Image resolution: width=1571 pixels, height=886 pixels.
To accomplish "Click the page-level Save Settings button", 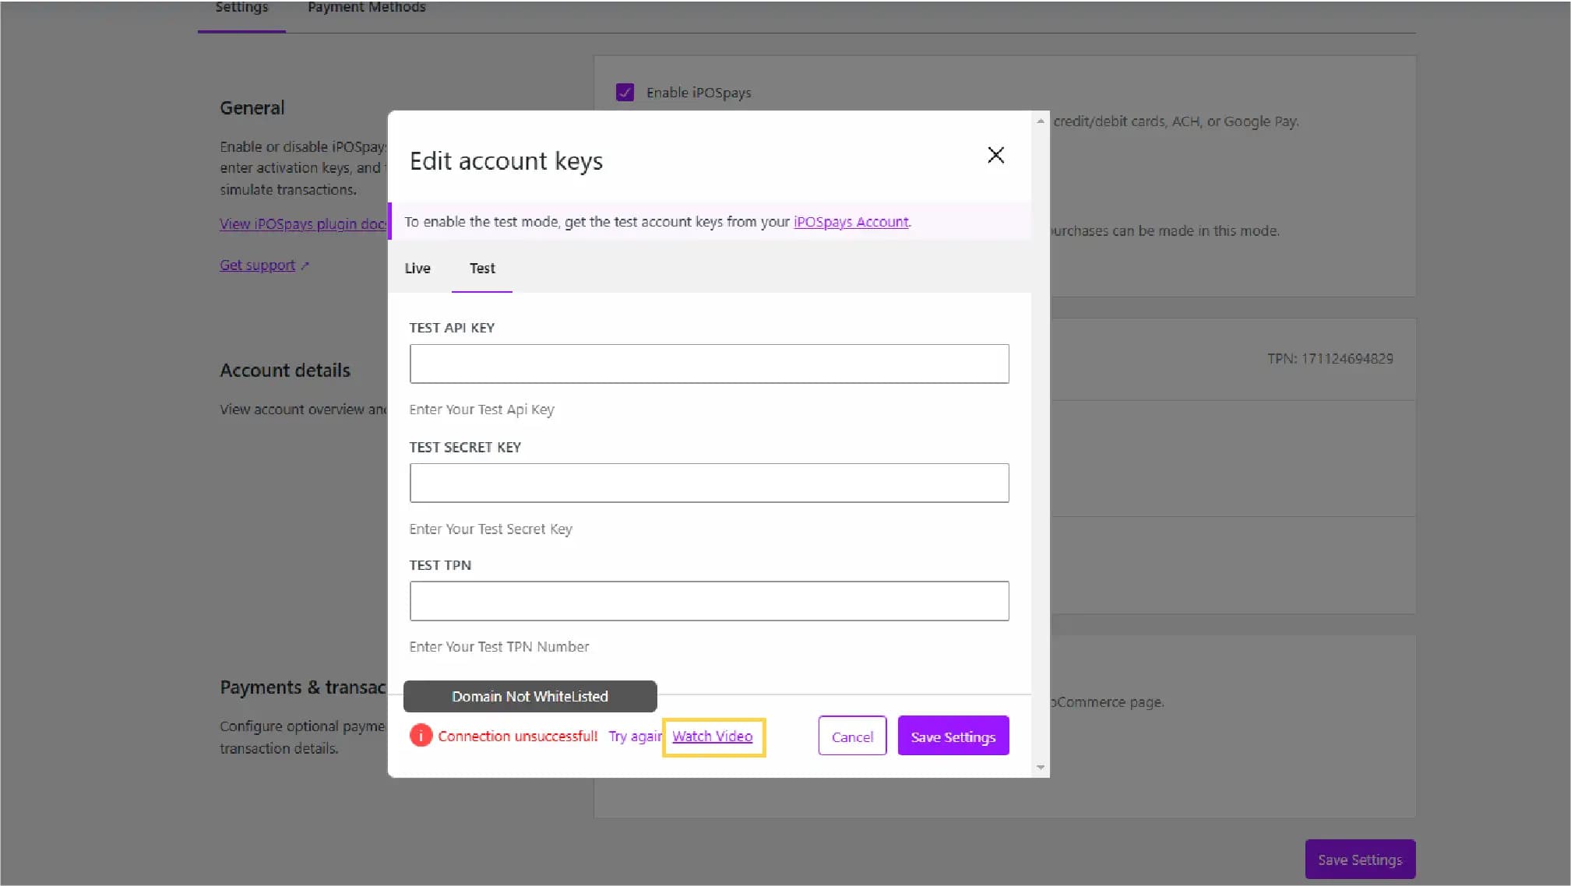I will (1360, 860).
